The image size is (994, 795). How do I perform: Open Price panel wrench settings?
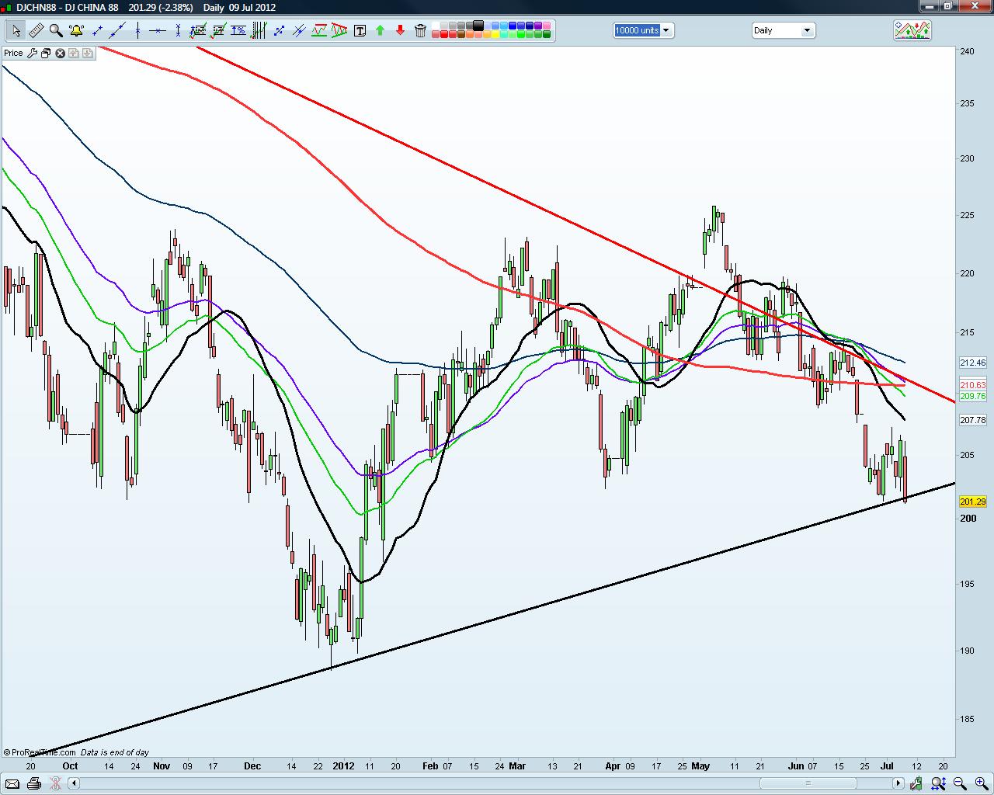click(x=32, y=53)
